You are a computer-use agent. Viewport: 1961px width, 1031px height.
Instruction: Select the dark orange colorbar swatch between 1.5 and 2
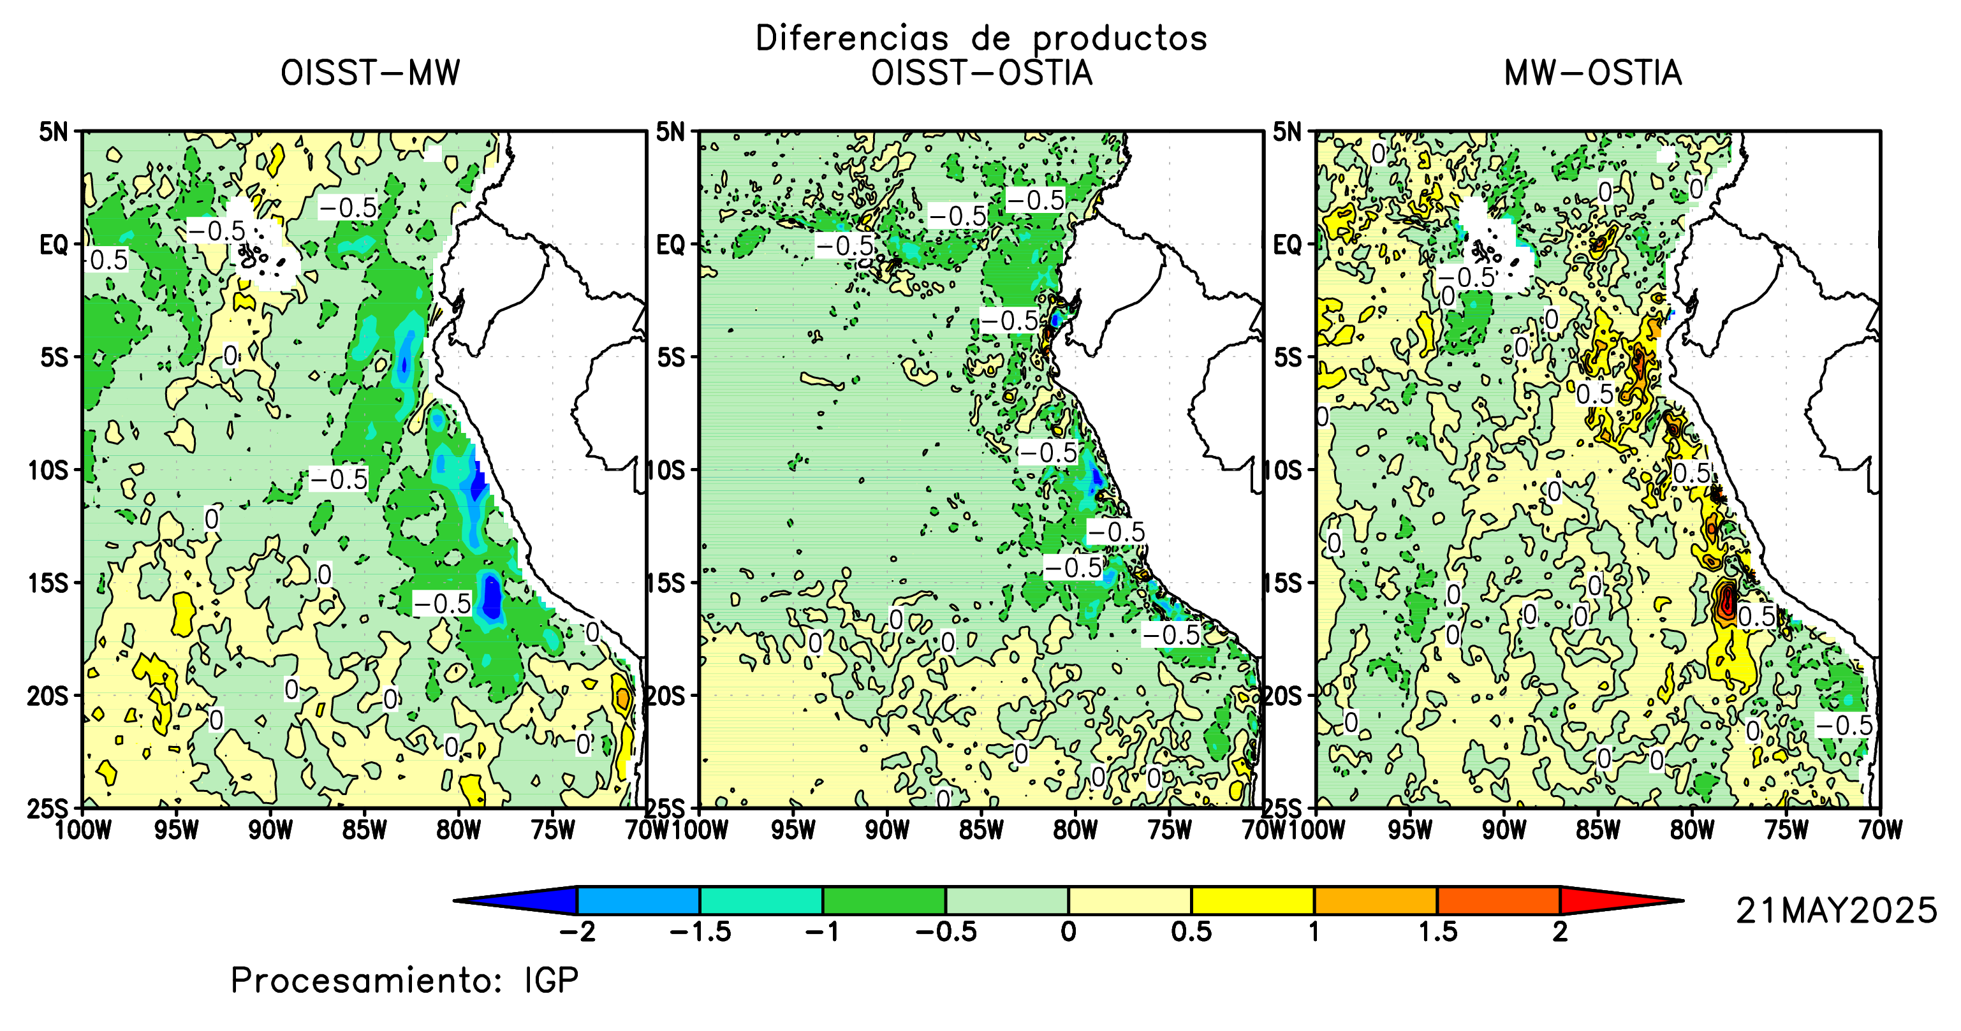(x=1498, y=900)
